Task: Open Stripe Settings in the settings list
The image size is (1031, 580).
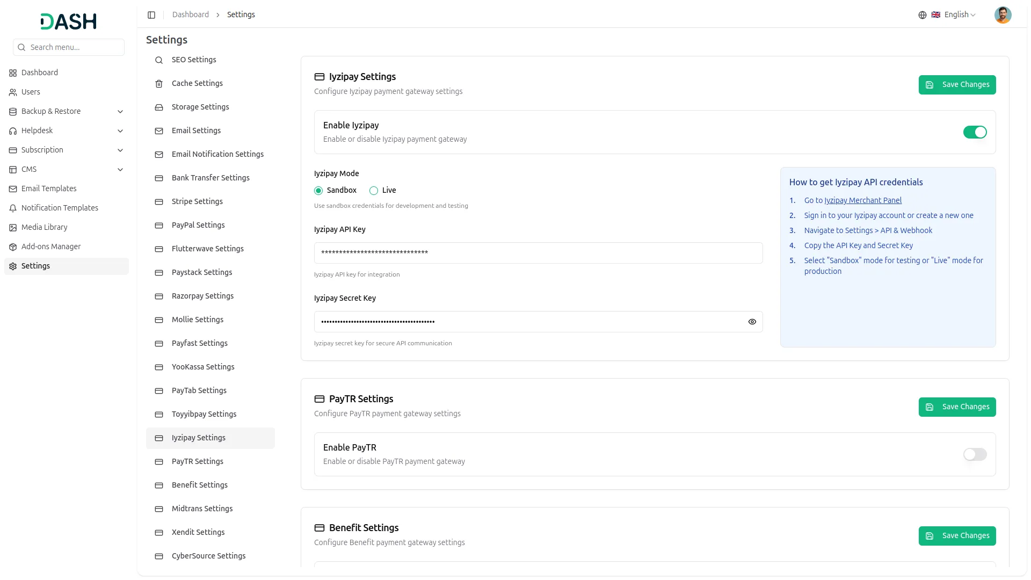Action: [x=197, y=201]
